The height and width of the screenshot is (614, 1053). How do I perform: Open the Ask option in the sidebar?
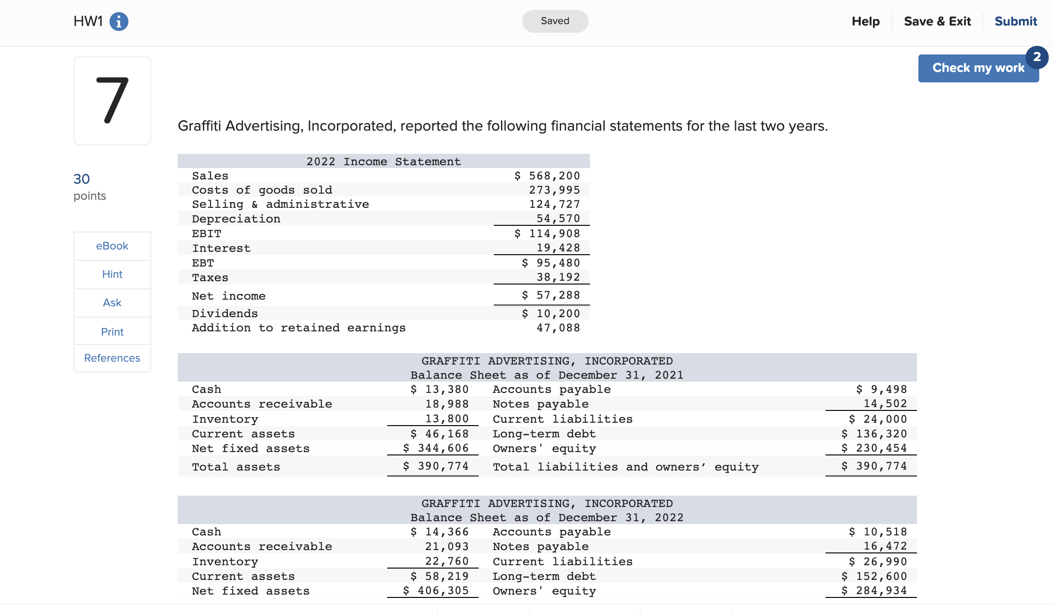pyautogui.click(x=112, y=303)
